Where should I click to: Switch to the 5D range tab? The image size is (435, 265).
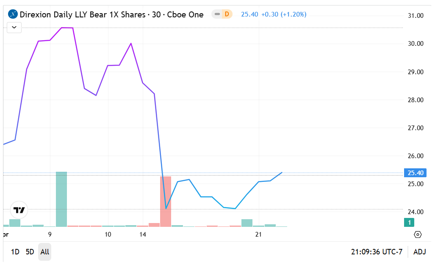(x=29, y=251)
